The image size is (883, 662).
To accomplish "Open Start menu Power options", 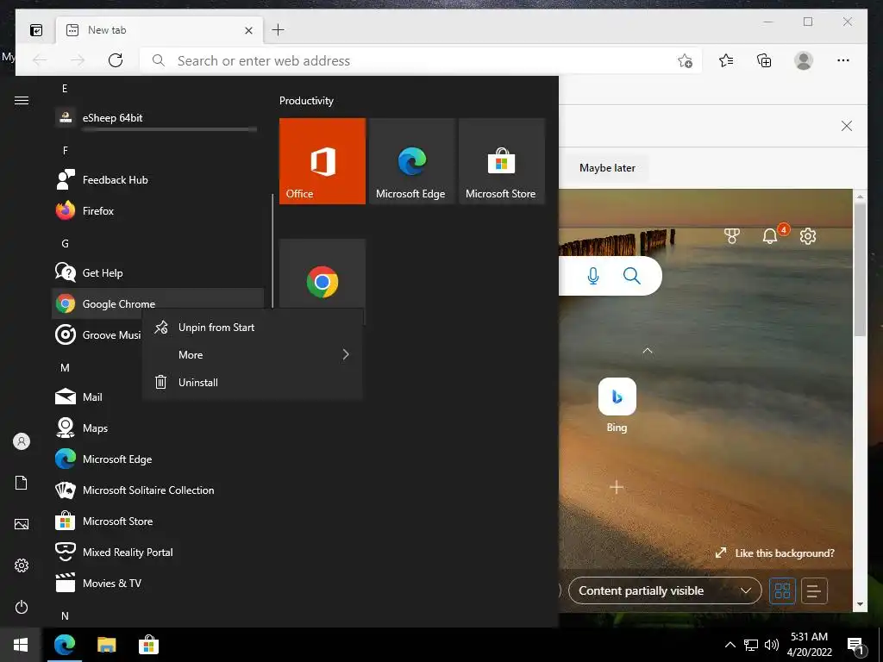I will click(x=22, y=607).
